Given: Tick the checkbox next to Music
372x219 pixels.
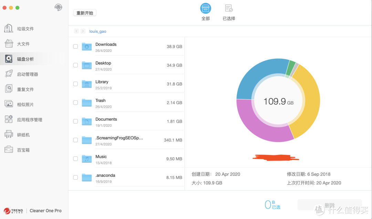Looking at the screenshot, I should (x=75, y=159).
